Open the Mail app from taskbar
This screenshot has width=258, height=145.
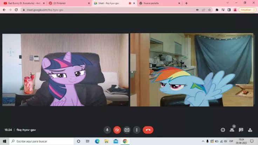[x=116, y=141]
